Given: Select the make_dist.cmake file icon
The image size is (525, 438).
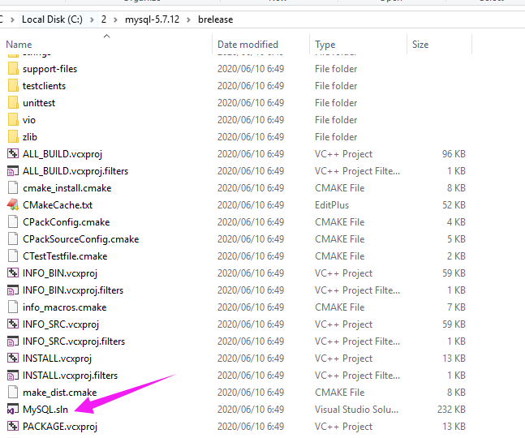Looking at the screenshot, I should 13,392.
